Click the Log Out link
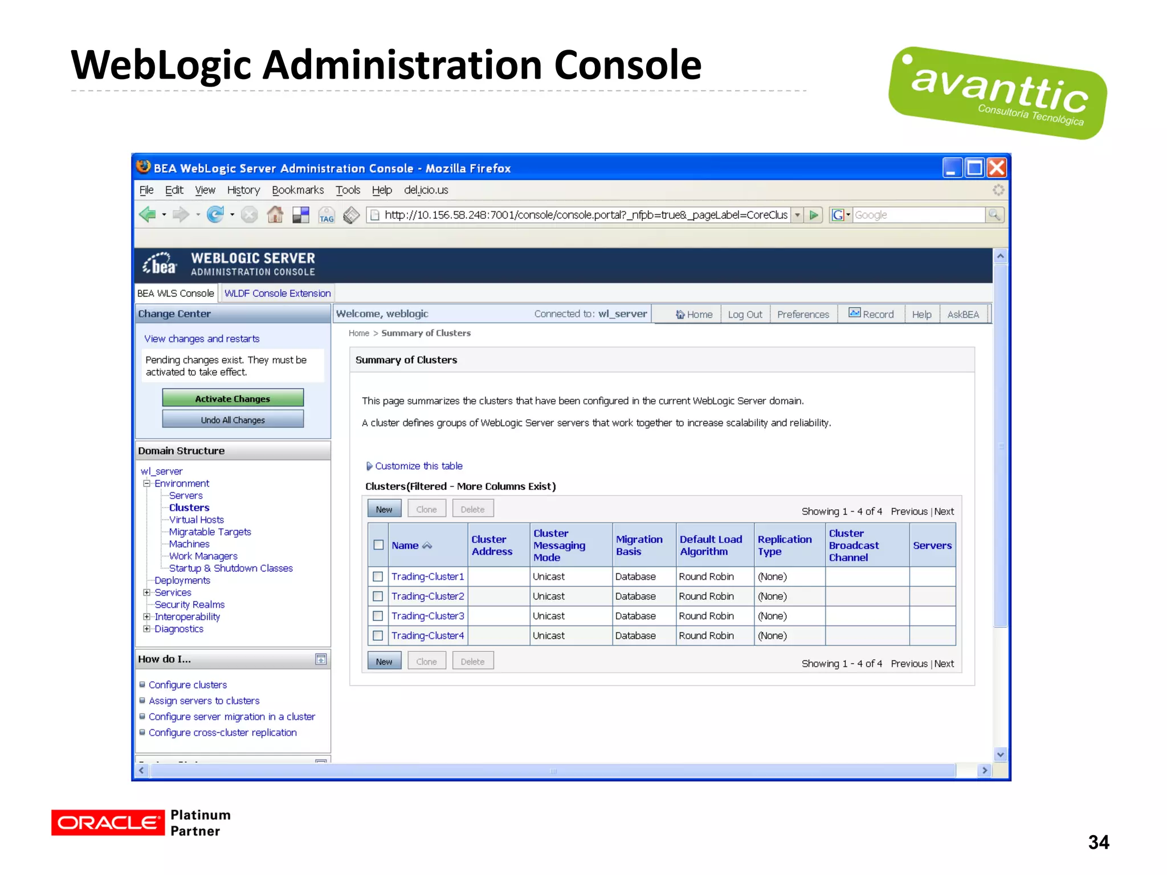The image size is (1167, 875). point(745,314)
